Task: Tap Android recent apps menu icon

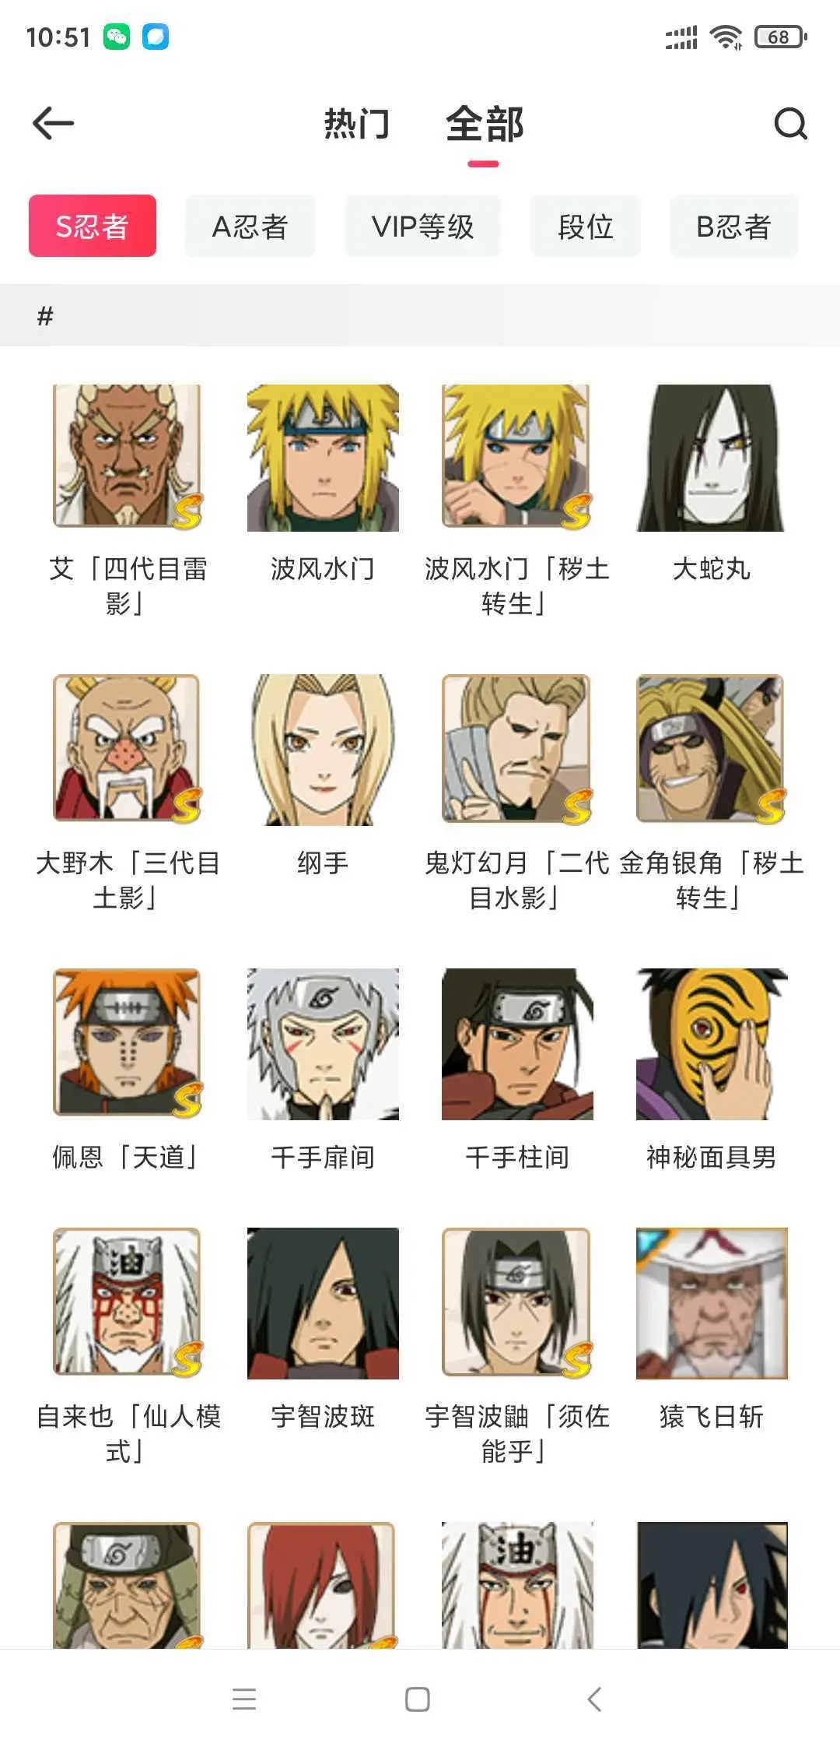Action: tap(244, 1699)
